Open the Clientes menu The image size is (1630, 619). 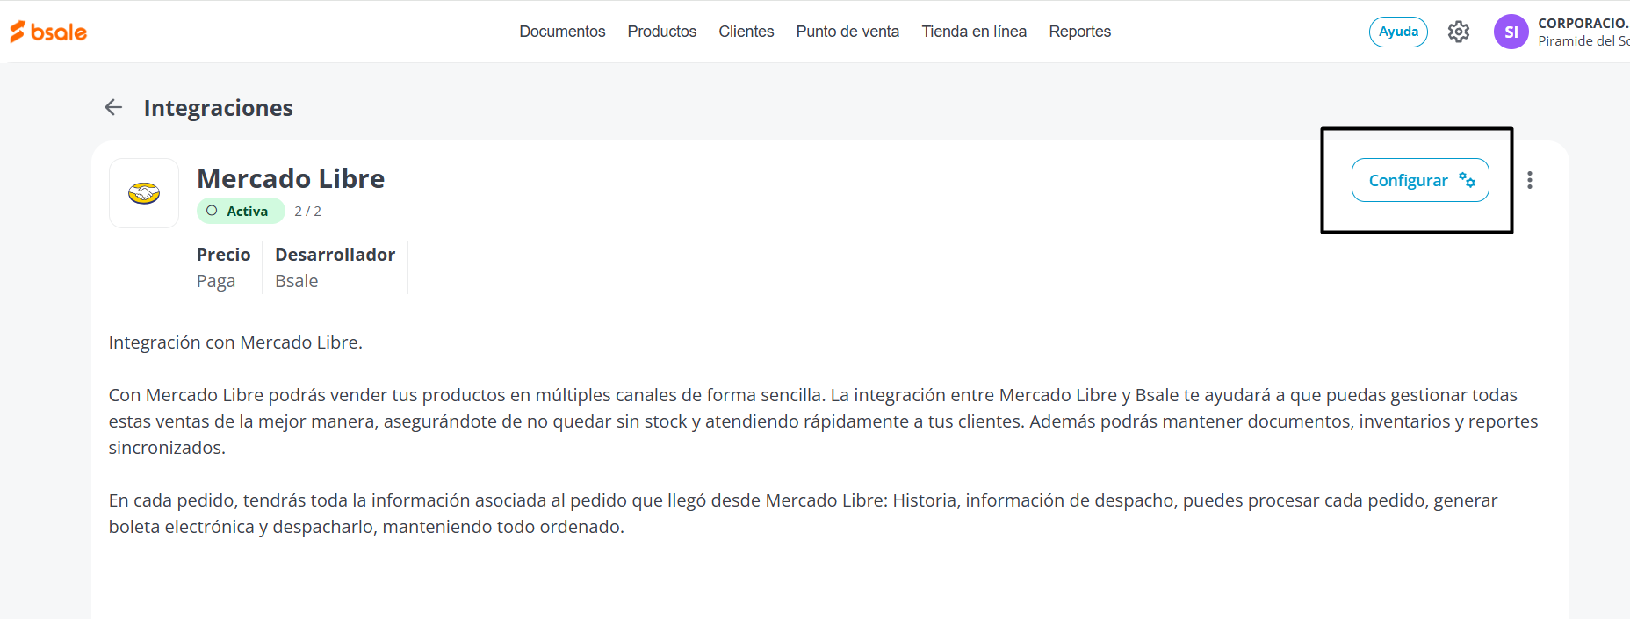click(746, 32)
